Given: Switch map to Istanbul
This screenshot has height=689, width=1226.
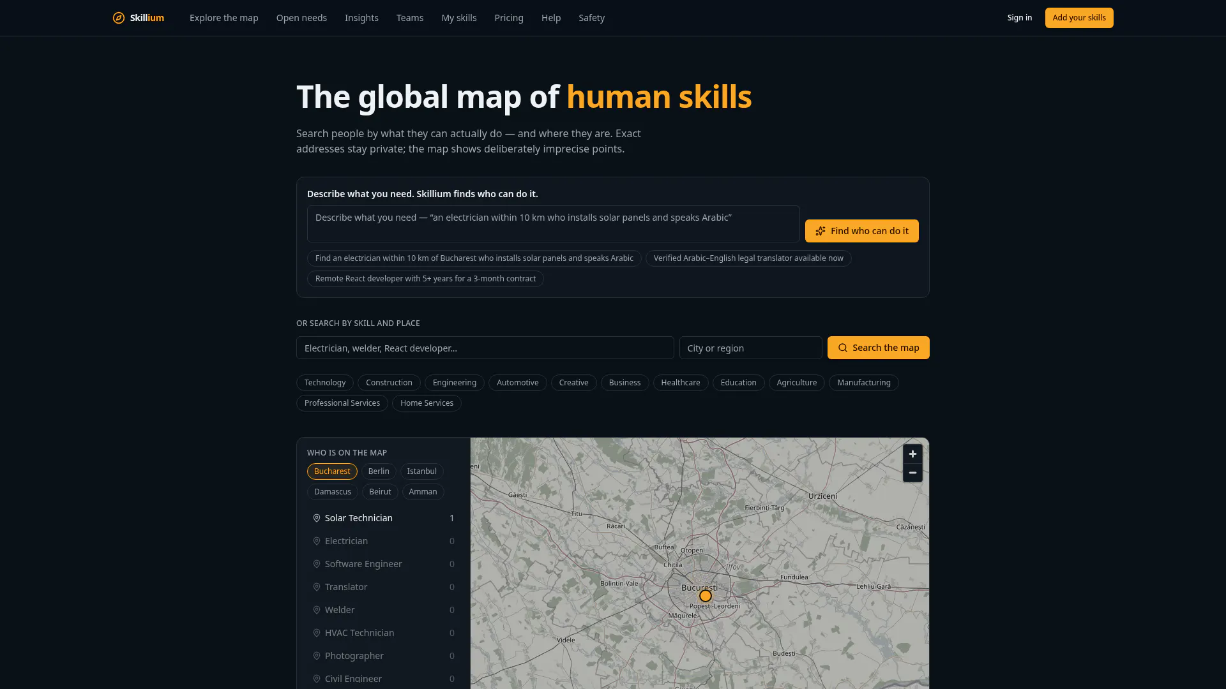Looking at the screenshot, I should [x=422, y=471].
